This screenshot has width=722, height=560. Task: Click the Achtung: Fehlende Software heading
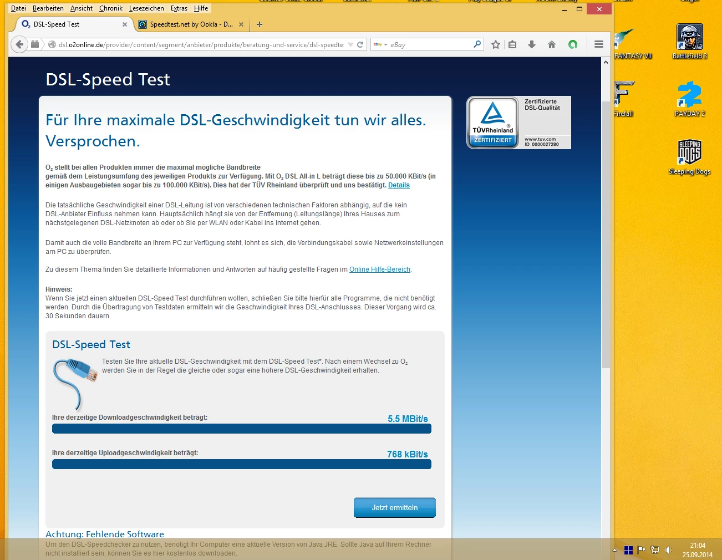click(x=105, y=534)
